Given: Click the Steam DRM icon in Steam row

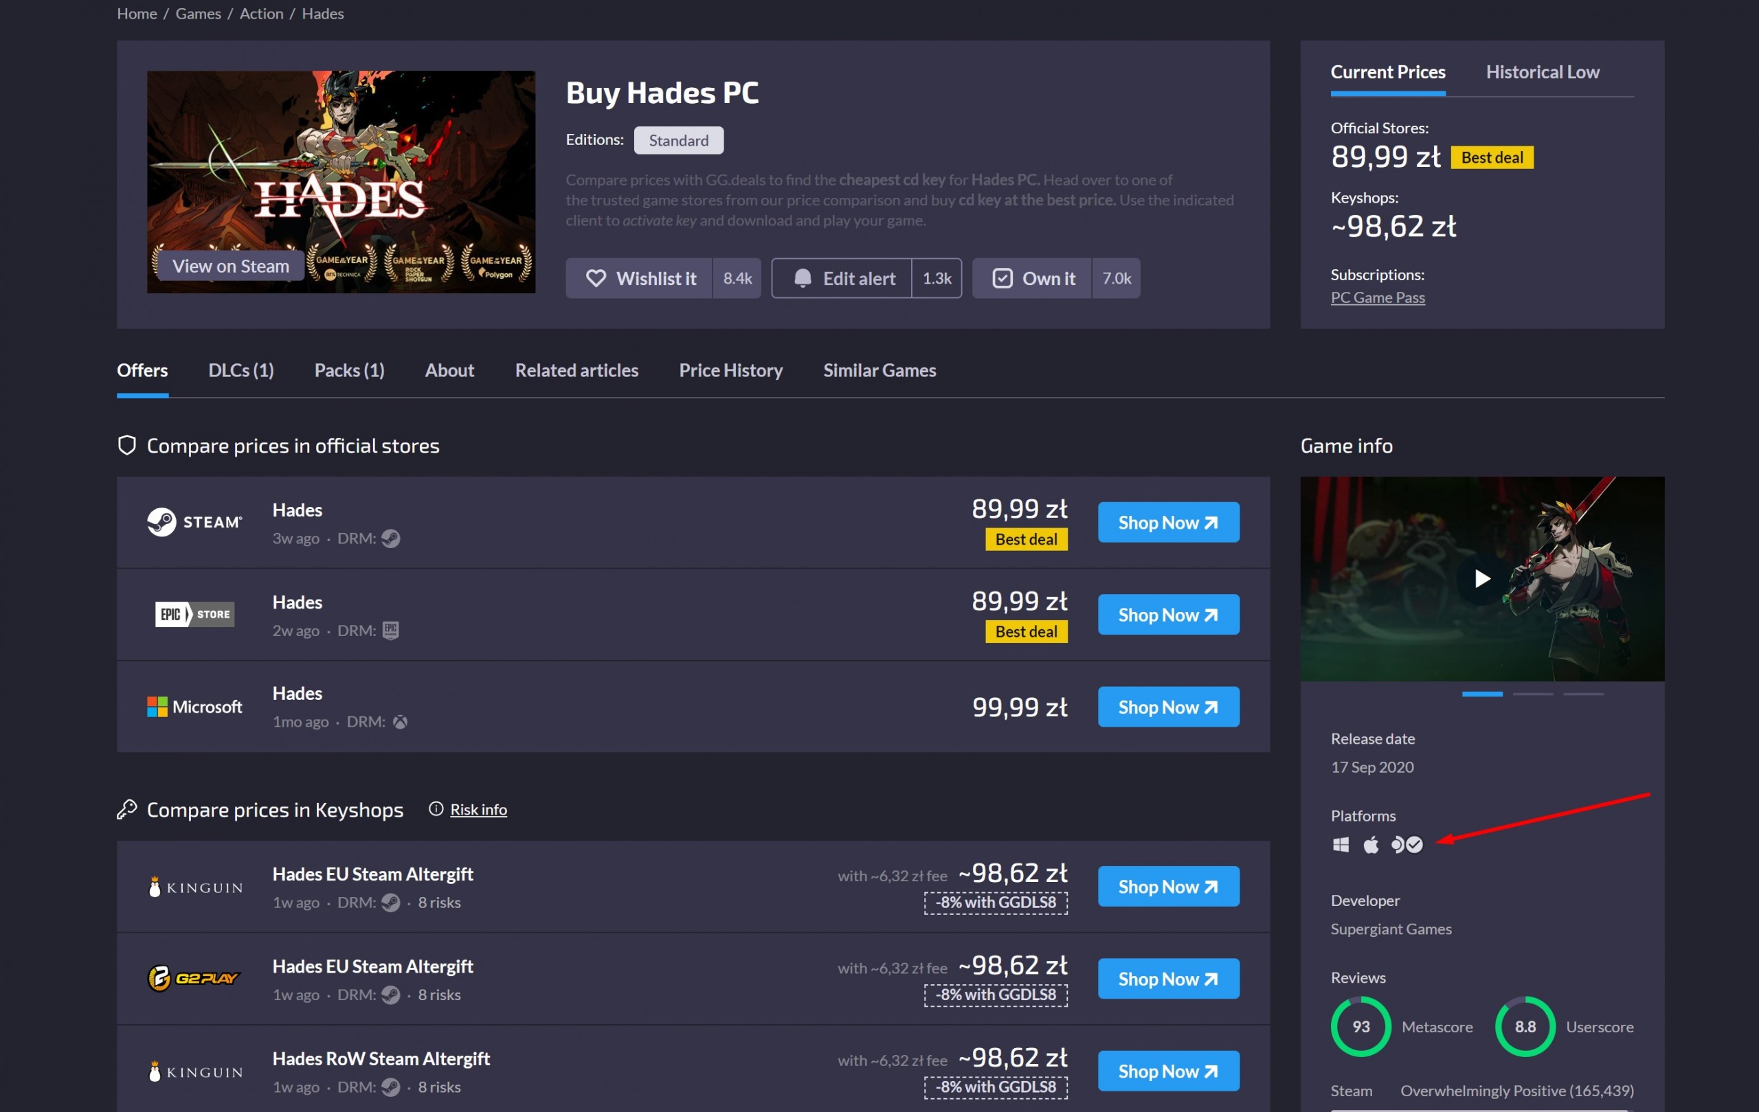Looking at the screenshot, I should click(391, 538).
